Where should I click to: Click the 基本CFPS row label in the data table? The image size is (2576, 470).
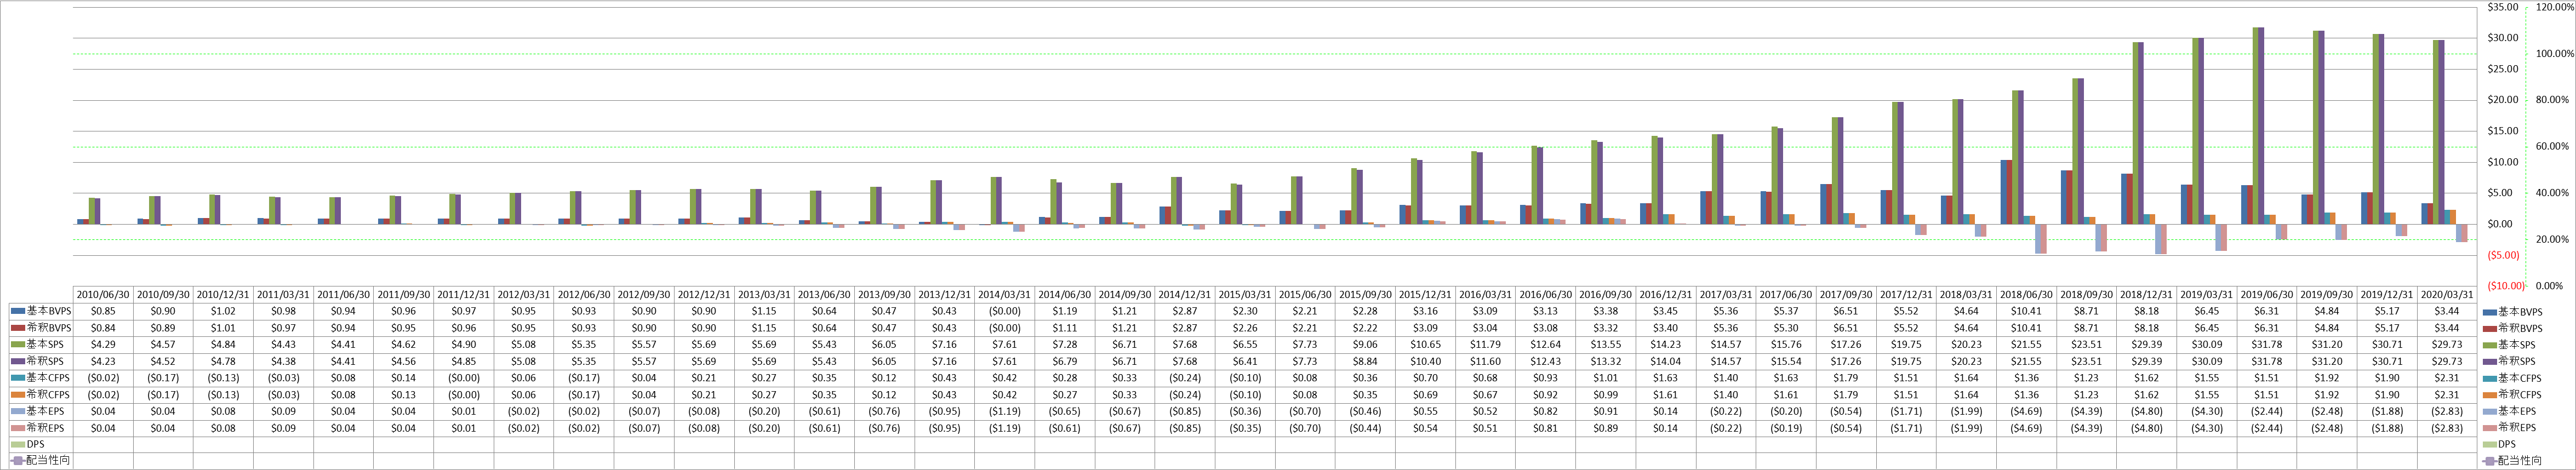coord(48,378)
